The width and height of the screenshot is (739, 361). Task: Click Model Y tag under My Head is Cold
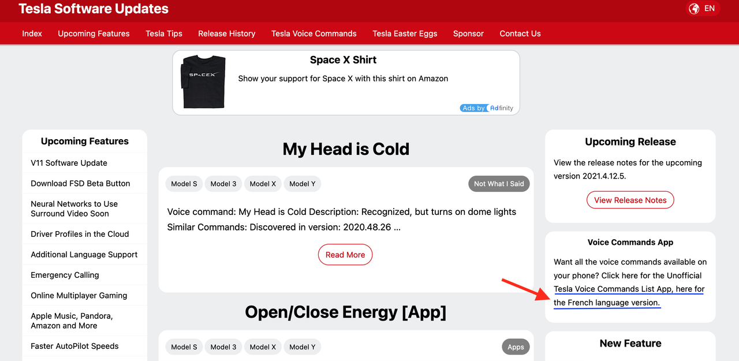click(303, 184)
